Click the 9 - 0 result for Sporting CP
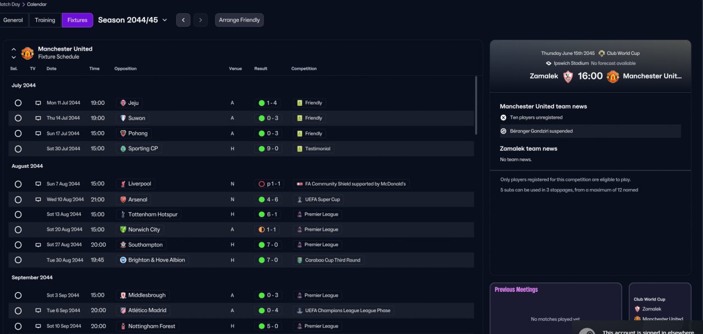703x334 pixels. tap(268, 149)
